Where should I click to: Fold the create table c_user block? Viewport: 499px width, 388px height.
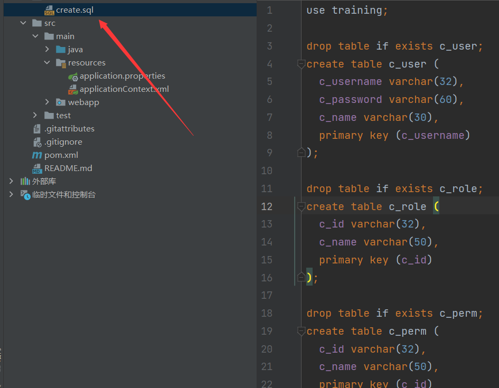tap(301, 64)
